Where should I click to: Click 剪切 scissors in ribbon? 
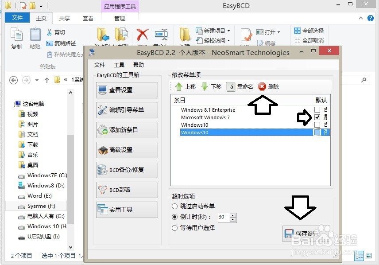[x=56, y=32]
